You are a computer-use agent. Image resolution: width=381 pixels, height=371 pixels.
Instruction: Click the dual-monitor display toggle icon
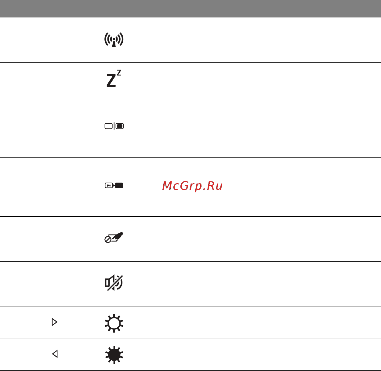(x=114, y=126)
